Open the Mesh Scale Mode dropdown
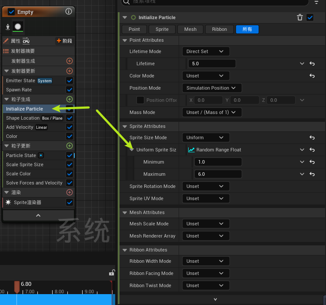This screenshot has width=326, height=305. (x=206, y=224)
